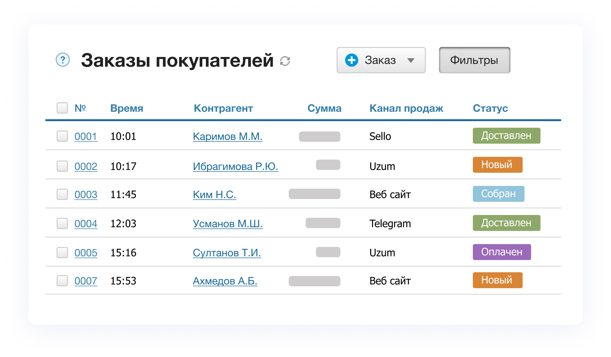Screen dimensions: 611x357
Task: Click the Заказы покупателей heading
Action: [177, 60]
